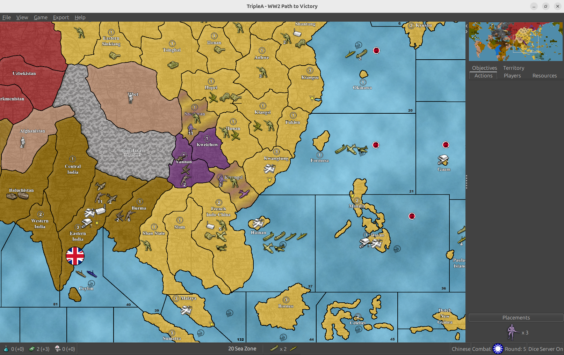The width and height of the screenshot is (564, 355).
Task: Click the purple fighter plane in Kwangsi
Action: [x=244, y=194]
